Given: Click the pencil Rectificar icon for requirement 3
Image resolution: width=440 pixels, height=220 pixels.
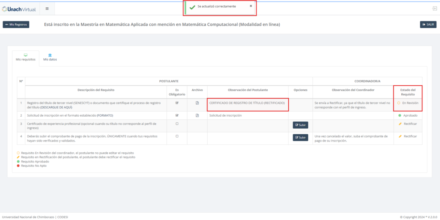Looking at the screenshot, I should (400, 124).
